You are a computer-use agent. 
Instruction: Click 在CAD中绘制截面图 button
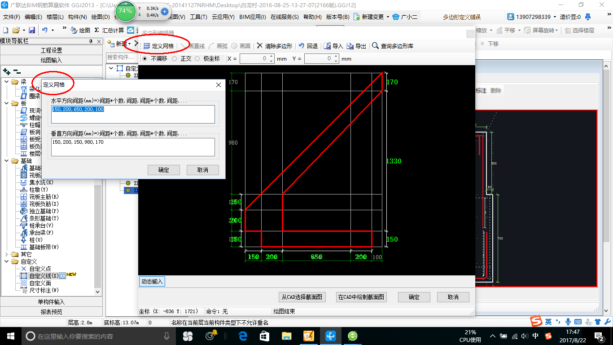[361, 297]
